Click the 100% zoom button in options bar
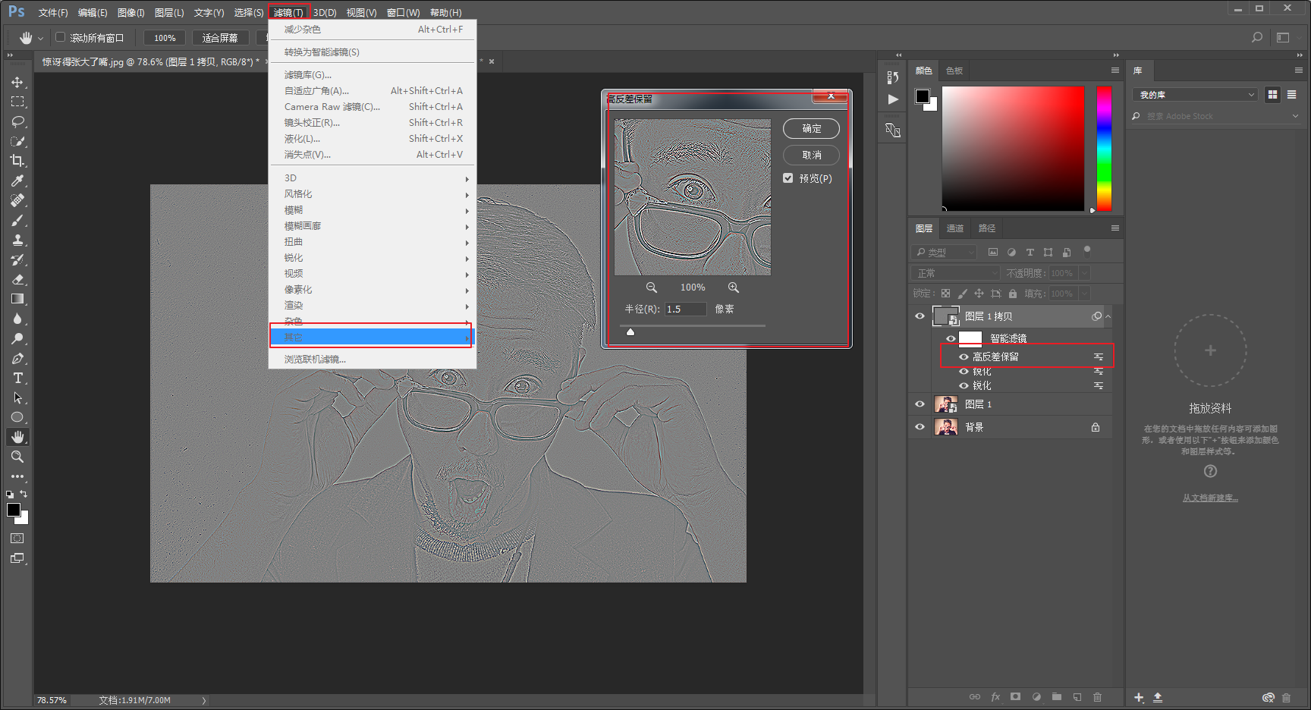Image resolution: width=1311 pixels, height=710 pixels. [165, 38]
